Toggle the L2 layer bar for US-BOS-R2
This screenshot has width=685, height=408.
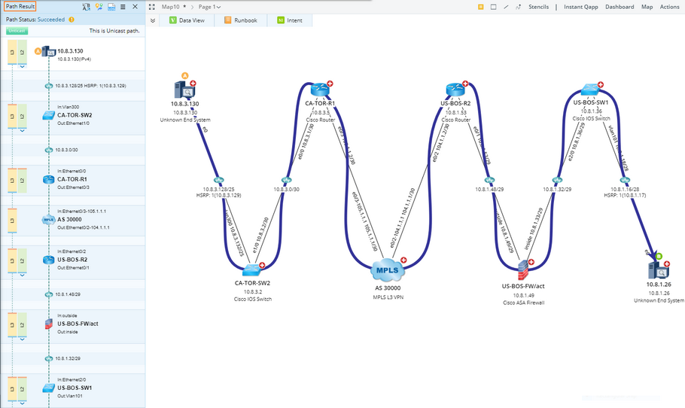pyautogui.click(x=22, y=260)
